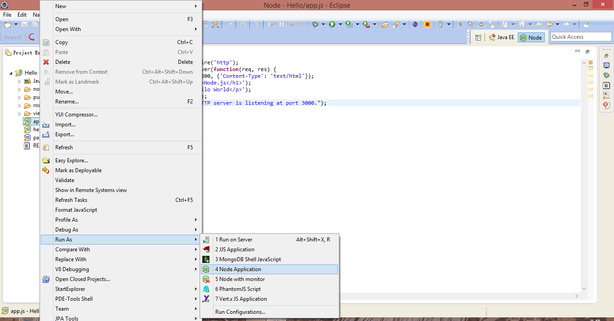Click the red spinner icon beside Inspect
Image resolution: width=614 pixels, height=321 pixels.
pyautogui.click(x=31, y=37)
